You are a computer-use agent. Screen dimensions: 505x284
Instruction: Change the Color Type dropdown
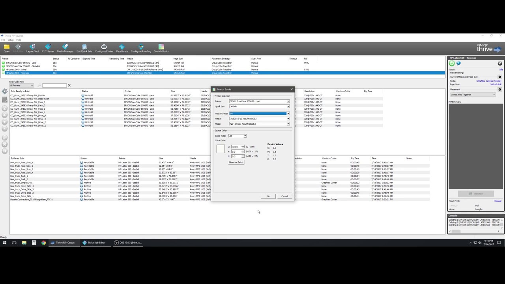point(237,136)
